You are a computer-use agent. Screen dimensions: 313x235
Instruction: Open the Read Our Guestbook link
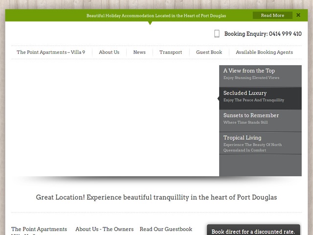[166, 229]
